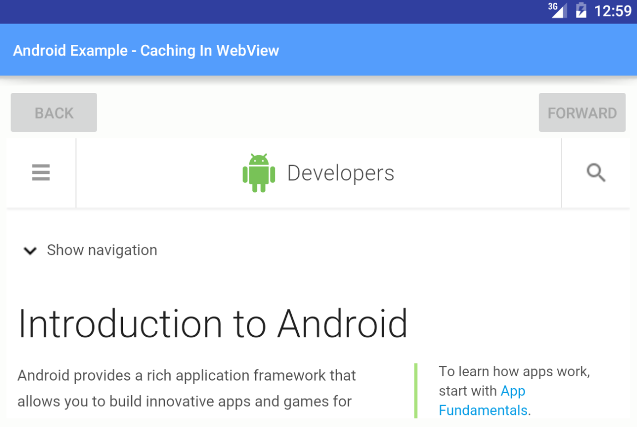
Task: Expand the Show navigation chevron
Action: click(30, 251)
